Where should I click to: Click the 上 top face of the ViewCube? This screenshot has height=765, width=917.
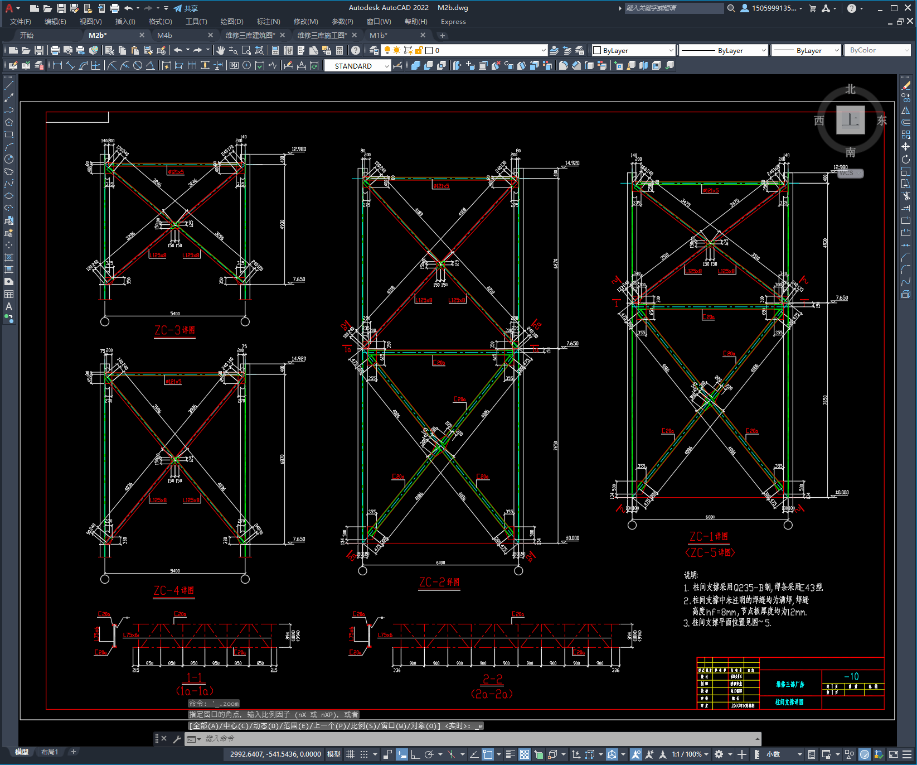click(851, 120)
